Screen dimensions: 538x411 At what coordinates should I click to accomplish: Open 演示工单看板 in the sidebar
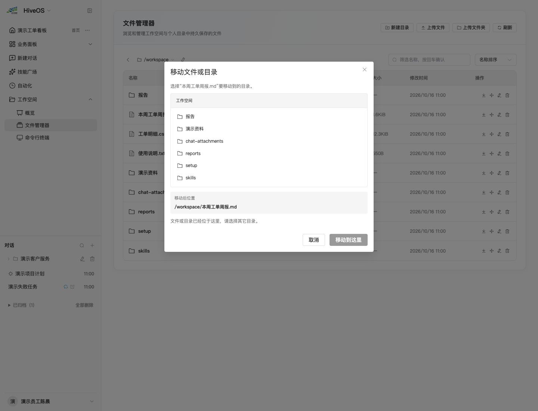(x=32, y=30)
